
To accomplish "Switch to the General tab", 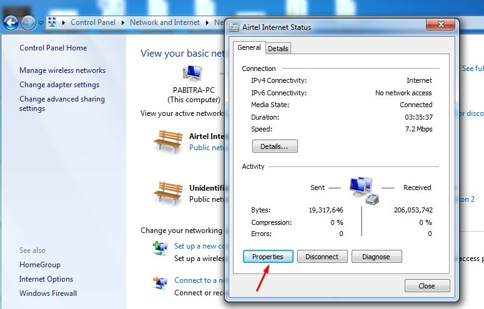I will pyautogui.click(x=249, y=47).
